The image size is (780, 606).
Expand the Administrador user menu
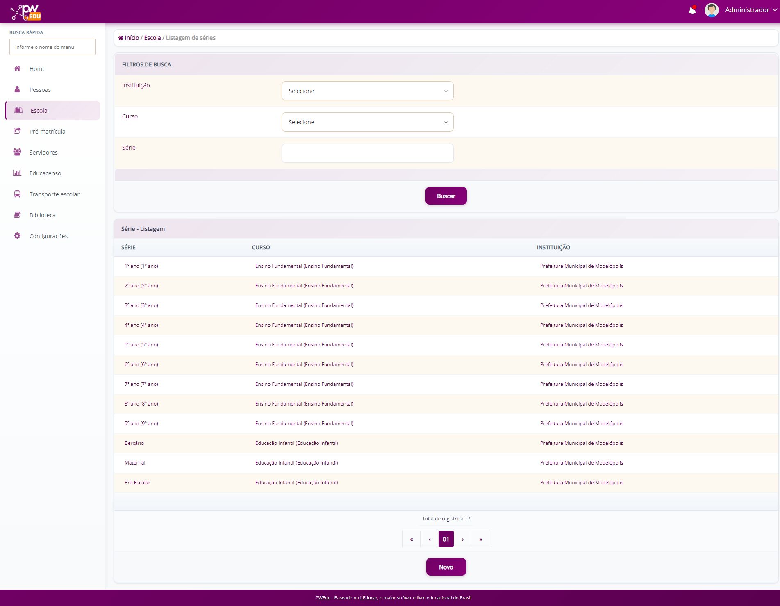[x=751, y=10]
